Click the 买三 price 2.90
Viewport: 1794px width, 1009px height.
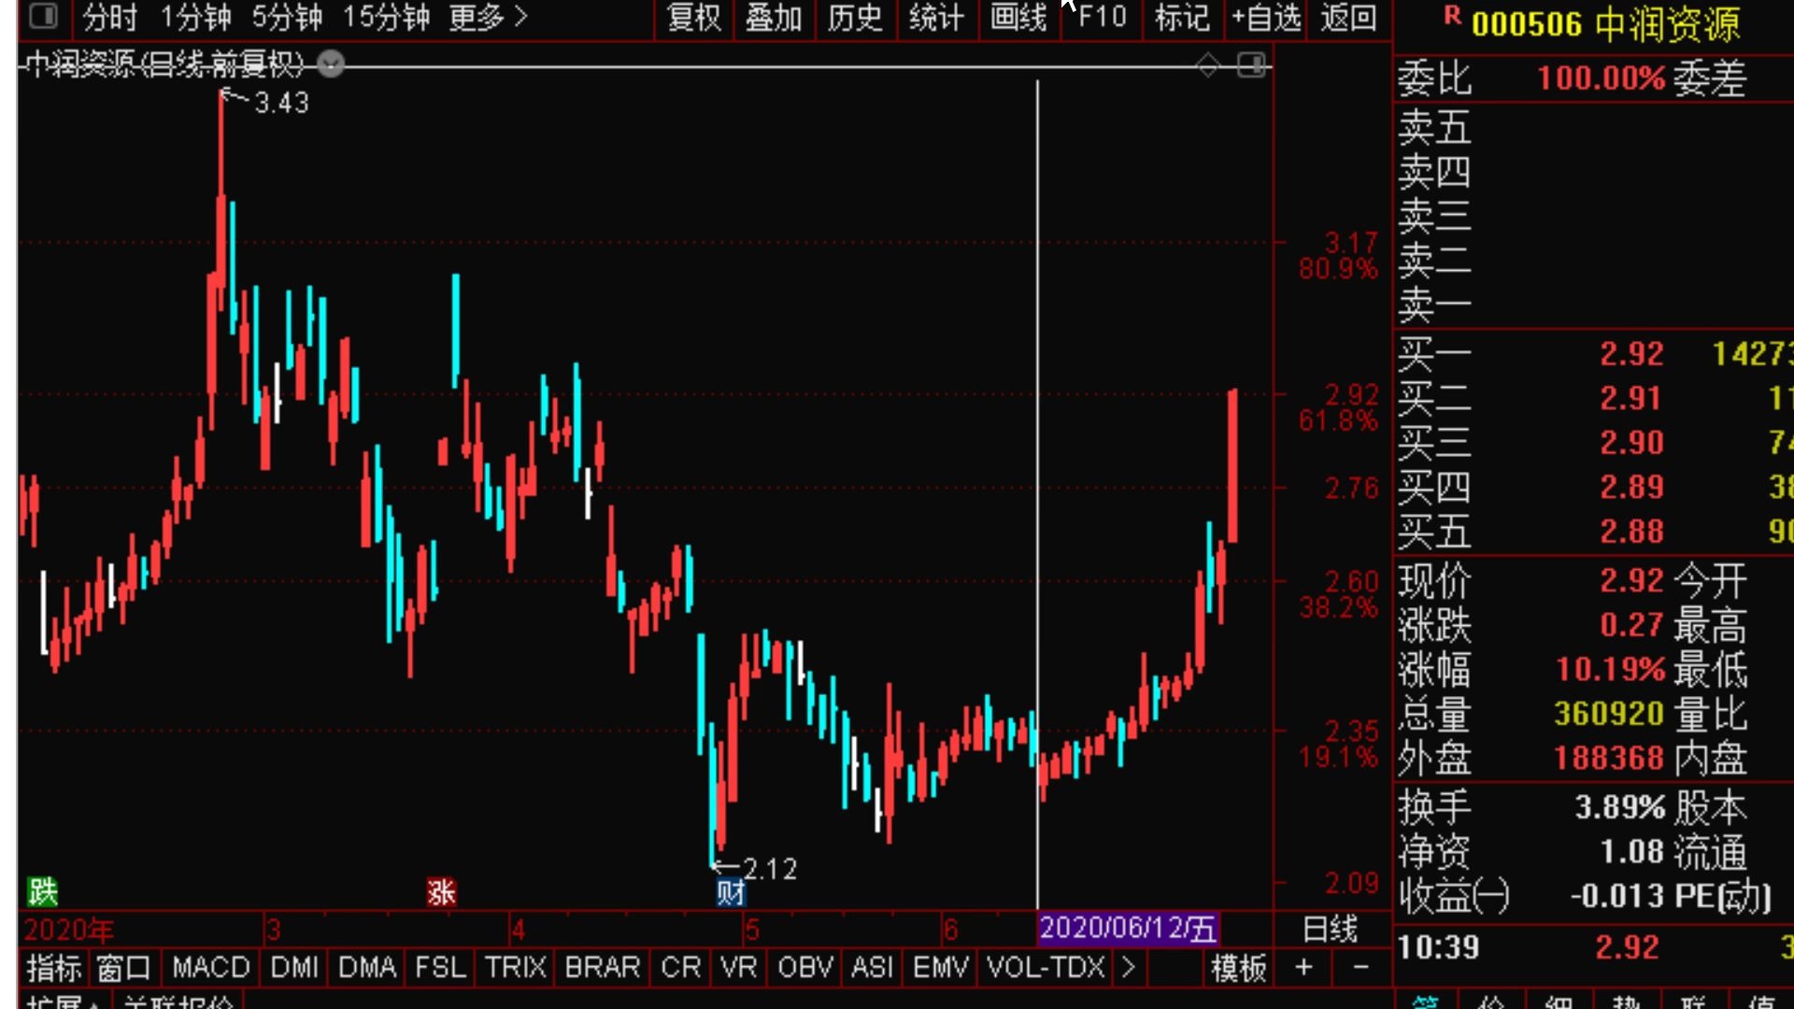(1631, 443)
